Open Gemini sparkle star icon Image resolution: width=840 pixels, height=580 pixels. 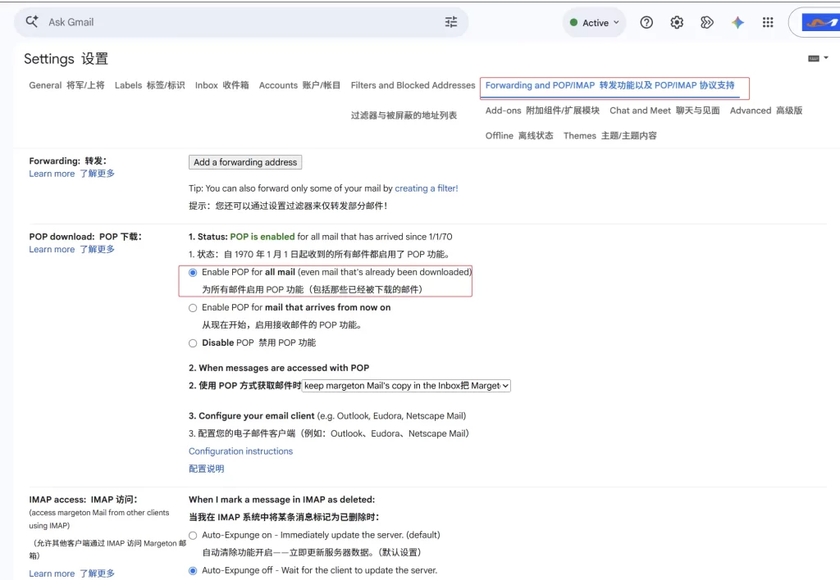tap(737, 22)
